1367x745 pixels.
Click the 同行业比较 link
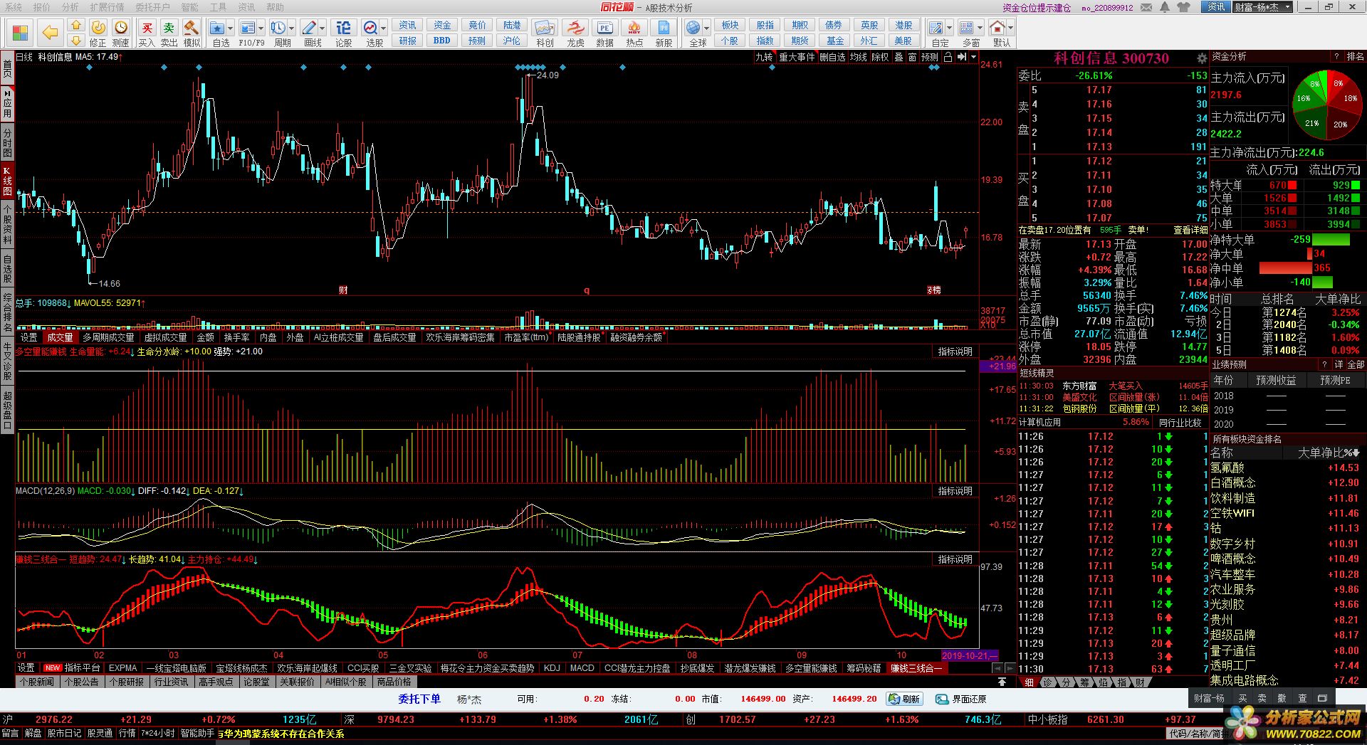pos(1180,422)
